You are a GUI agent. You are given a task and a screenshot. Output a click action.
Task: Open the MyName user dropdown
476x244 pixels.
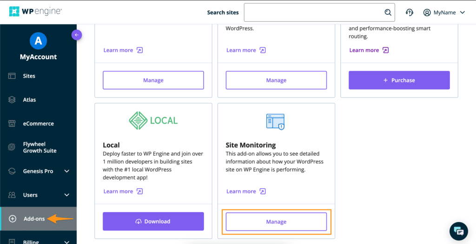[444, 13]
